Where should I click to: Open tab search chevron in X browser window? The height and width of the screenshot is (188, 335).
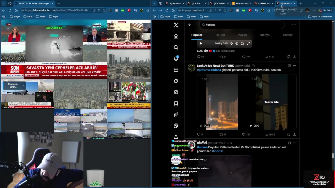[x=154, y=3]
